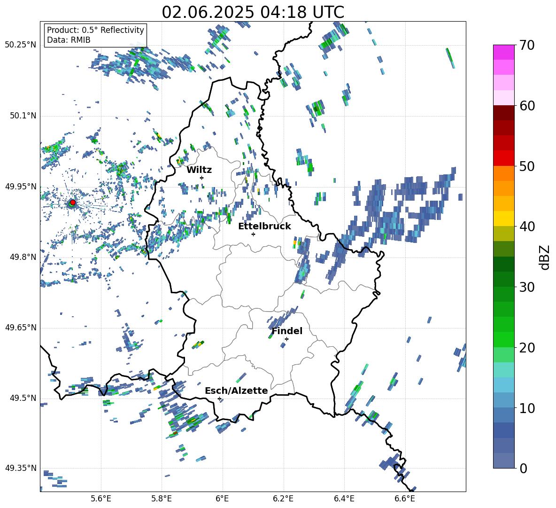This screenshot has height=508, width=556.
Task: Click the 49.5°N latitude label
Action: pyautogui.click(x=23, y=398)
